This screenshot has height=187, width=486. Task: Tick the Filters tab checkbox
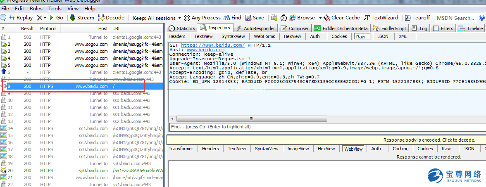click(x=436, y=28)
